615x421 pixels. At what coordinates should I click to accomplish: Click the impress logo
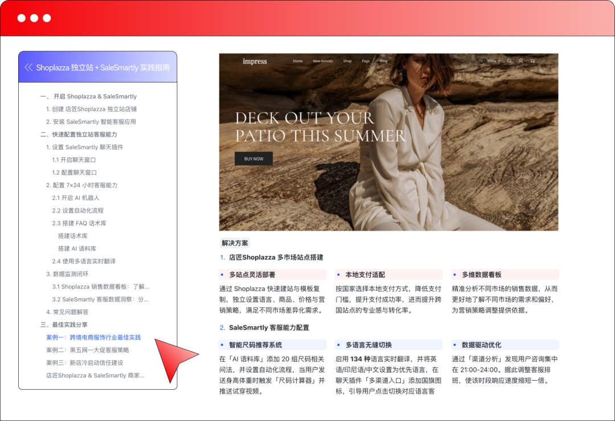[255, 61]
